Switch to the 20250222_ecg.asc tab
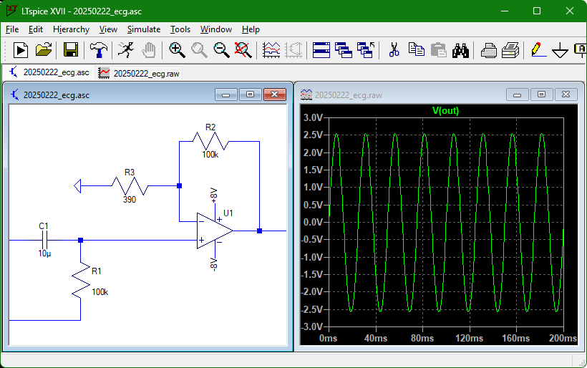The image size is (587, 368). [x=49, y=72]
